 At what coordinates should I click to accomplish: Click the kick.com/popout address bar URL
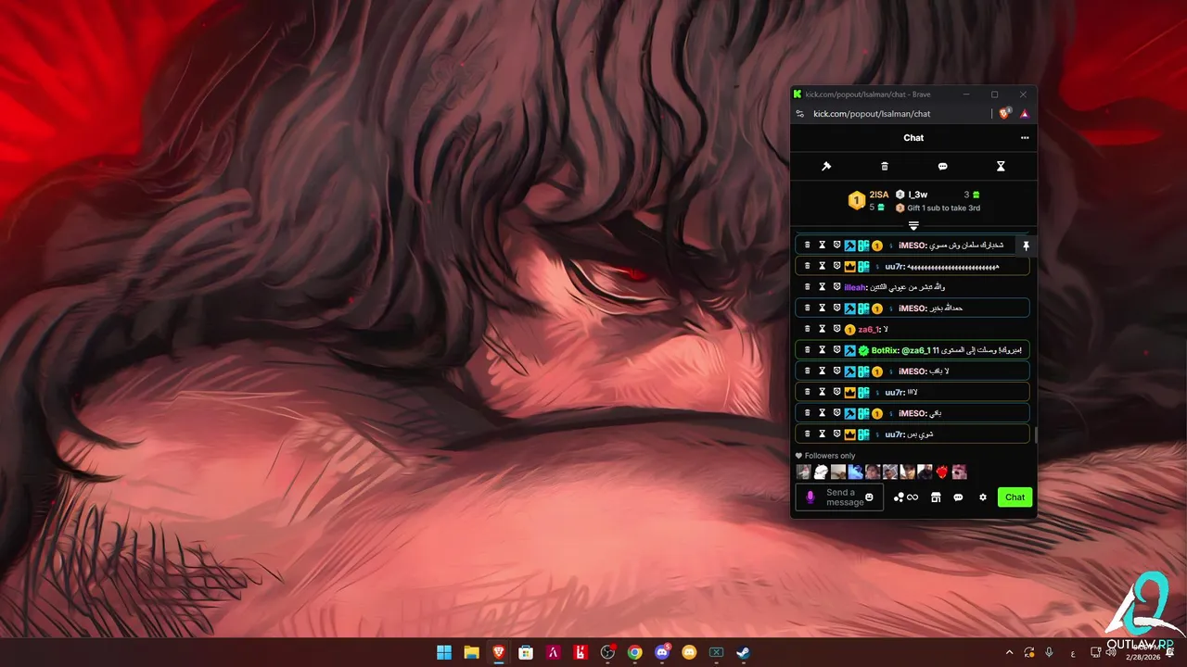coord(872,114)
